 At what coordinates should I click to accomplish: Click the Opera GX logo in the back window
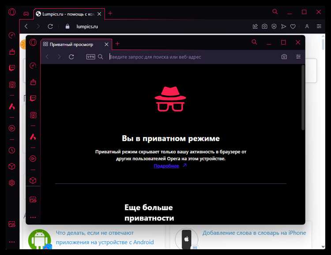pyautogui.click(x=12, y=12)
